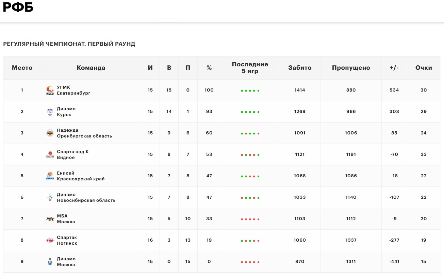Open the Динамо Москва team link
This screenshot has width=444, height=276.
(x=66, y=262)
